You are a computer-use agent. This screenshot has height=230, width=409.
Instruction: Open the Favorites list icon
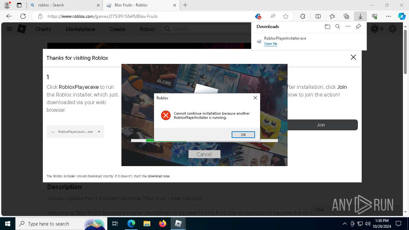pyautogui.click(x=332, y=16)
